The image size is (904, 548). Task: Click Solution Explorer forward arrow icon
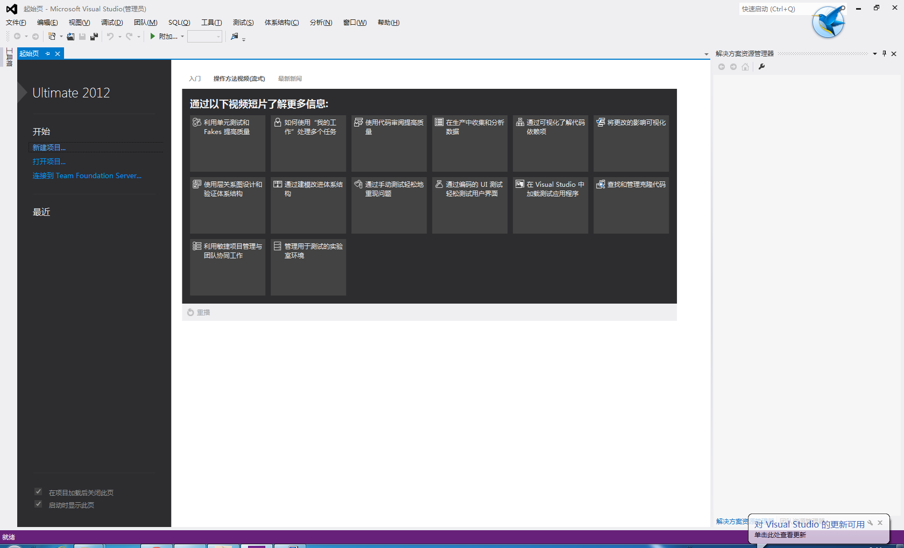(733, 67)
